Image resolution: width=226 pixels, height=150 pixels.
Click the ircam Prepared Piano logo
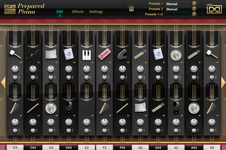[x=24, y=9]
